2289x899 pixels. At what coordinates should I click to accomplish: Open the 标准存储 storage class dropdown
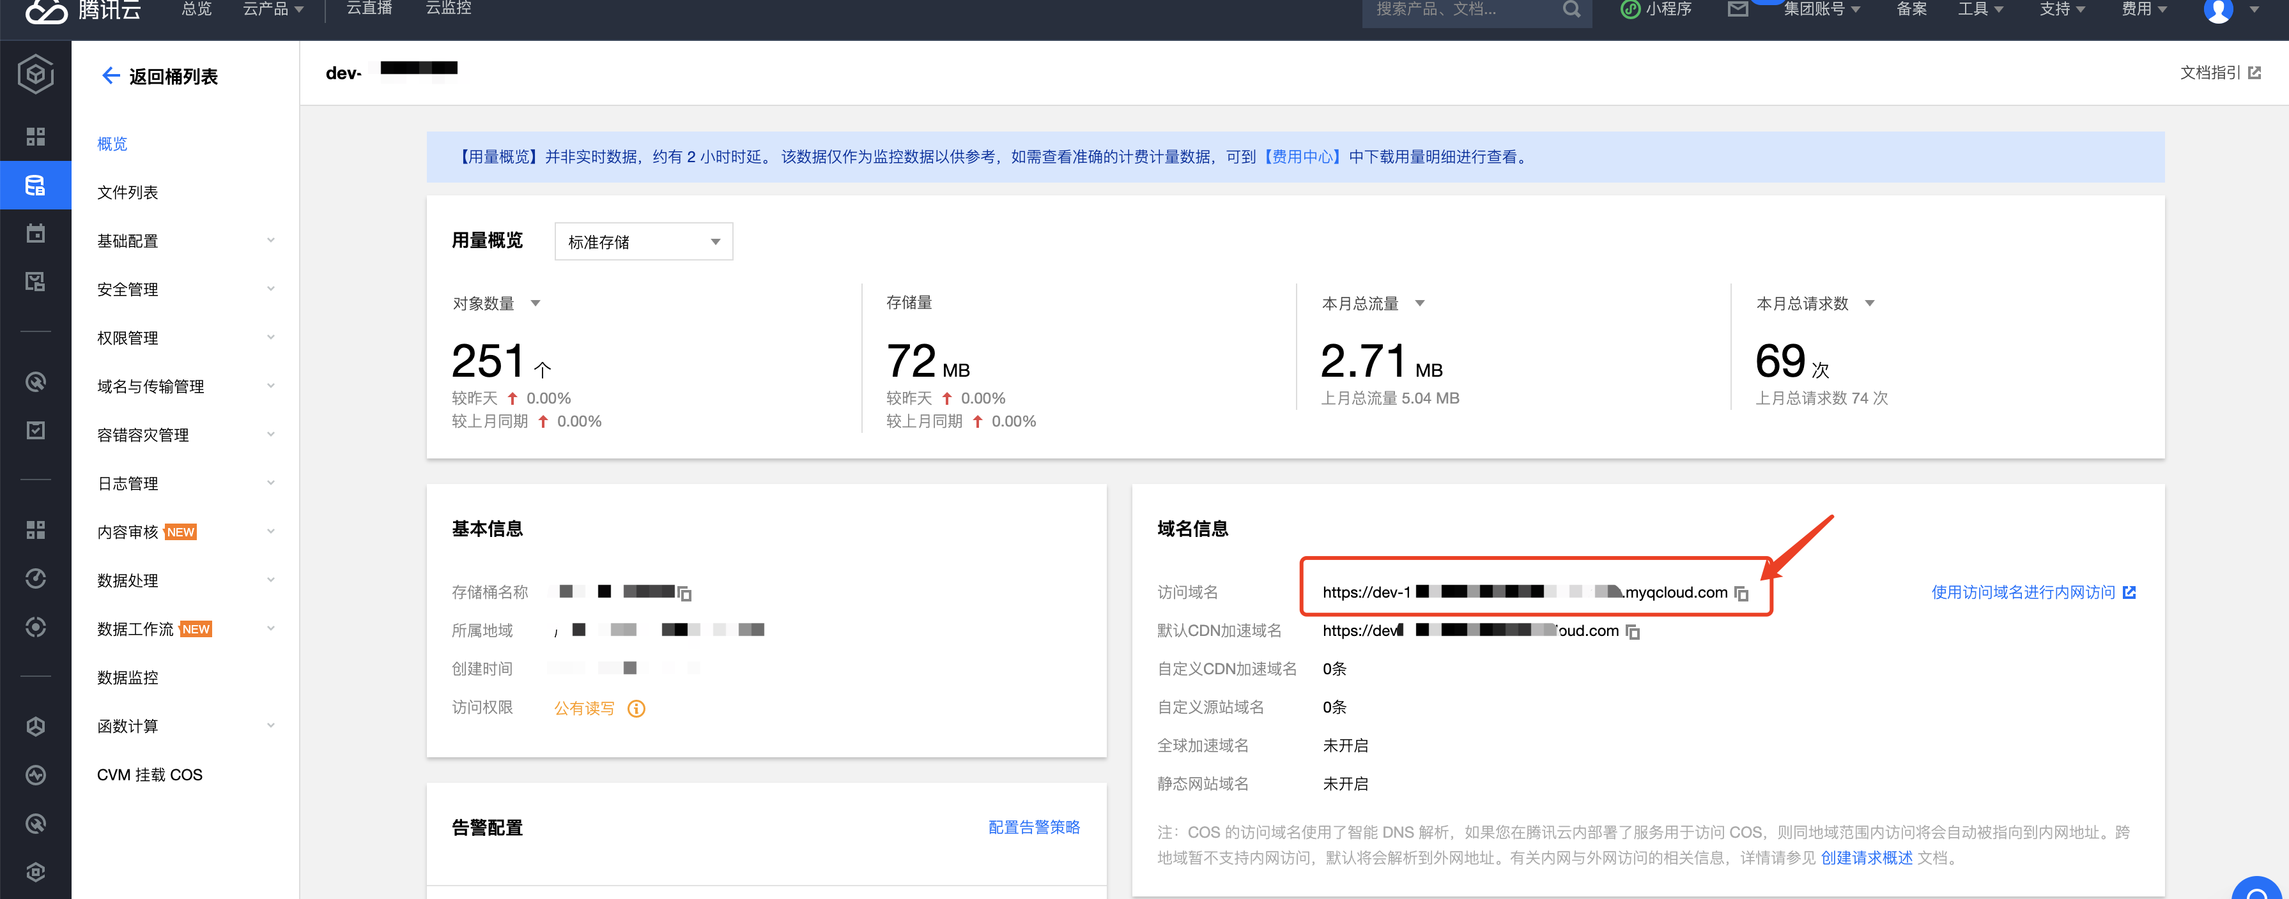tap(644, 241)
